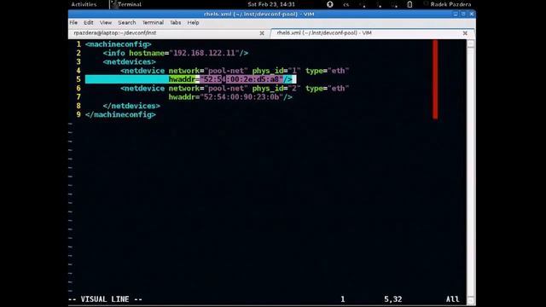This screenshot has width=546, height=307.
Task: Click the window title bar rhel6.xml - VIM
Action: (259, 14)
